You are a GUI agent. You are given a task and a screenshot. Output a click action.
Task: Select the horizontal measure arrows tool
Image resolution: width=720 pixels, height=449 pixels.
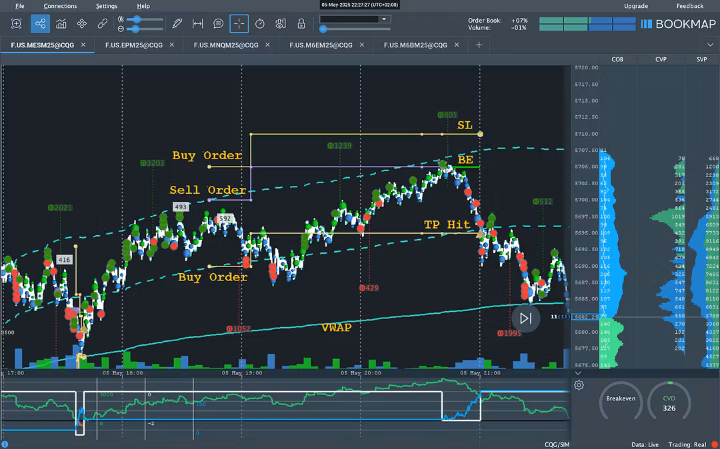coord(197,24)
